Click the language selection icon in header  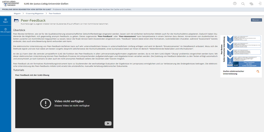coord(251,4)
